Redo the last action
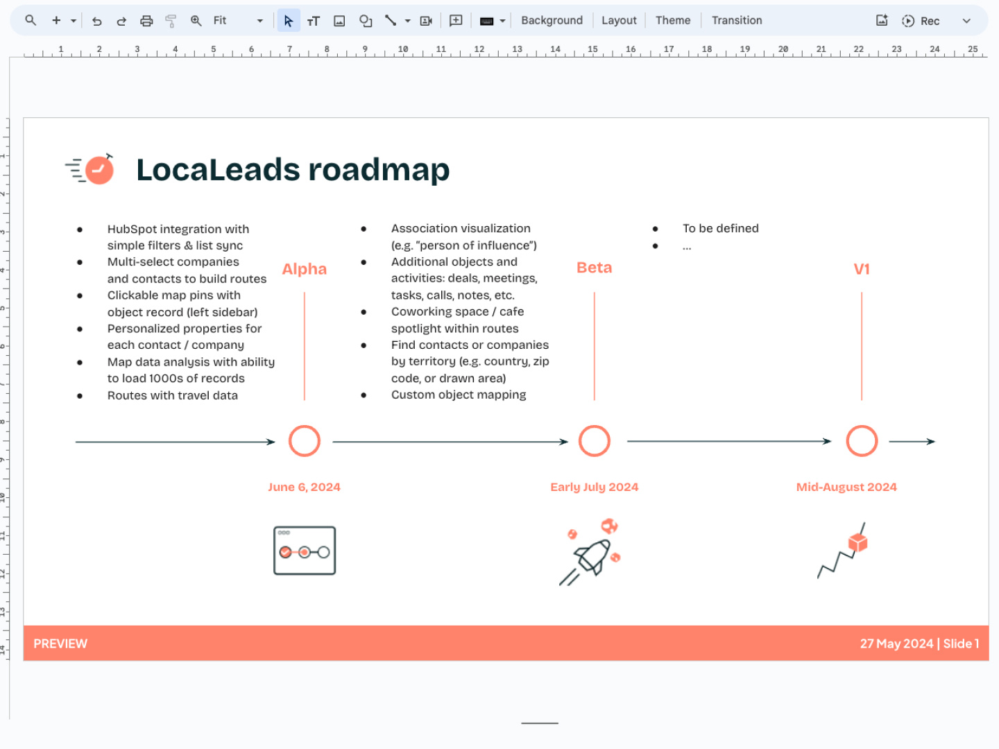Image resolution: width=999 pixels, height=749 pixels. pos(121,21)
